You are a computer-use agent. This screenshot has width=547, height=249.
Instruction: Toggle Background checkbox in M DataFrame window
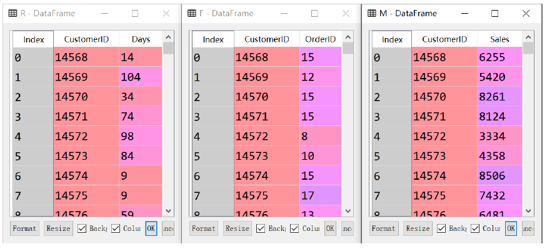pos(441,228)
